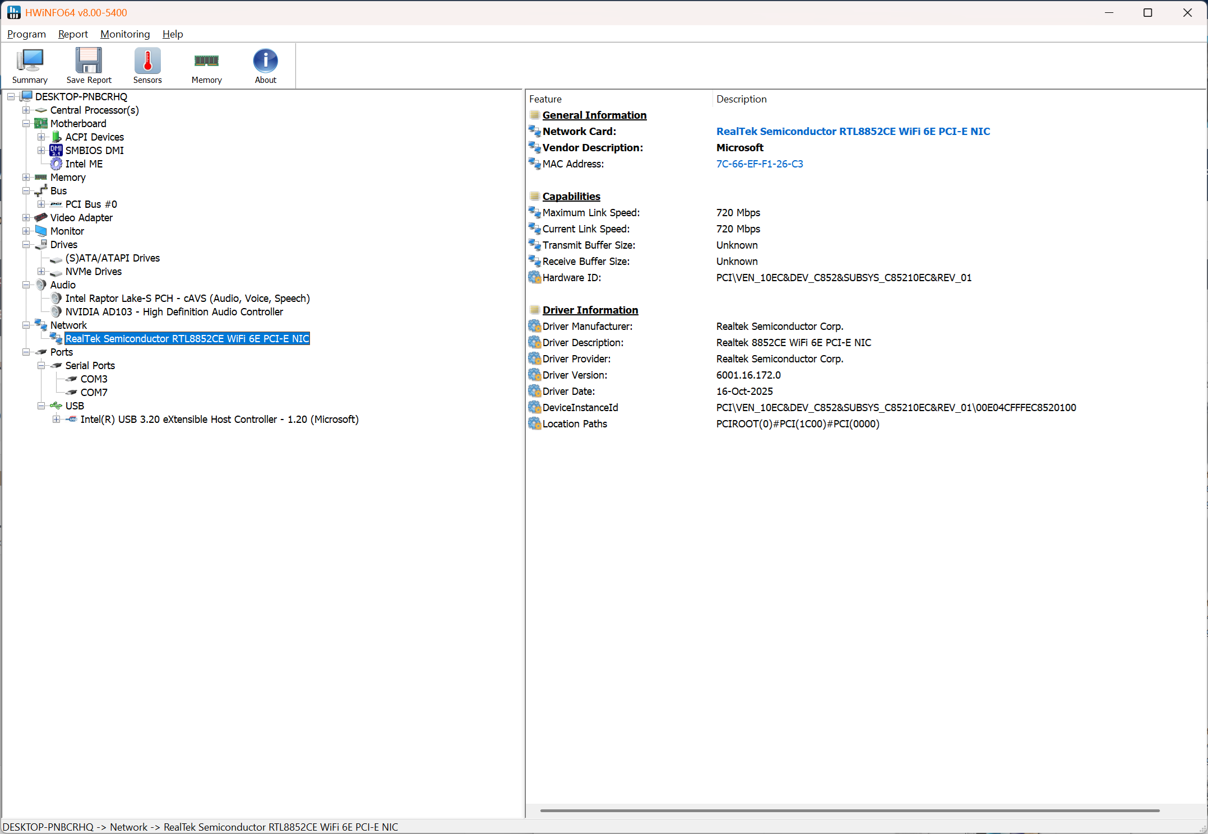The height and width of the screenshot is (834, 1208).
Task: Click the Video Adapter card icon
Action: click(41, 217)
